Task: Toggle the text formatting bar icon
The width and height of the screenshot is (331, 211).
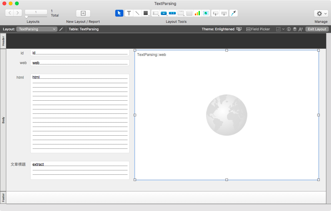Action: (301, 29)
